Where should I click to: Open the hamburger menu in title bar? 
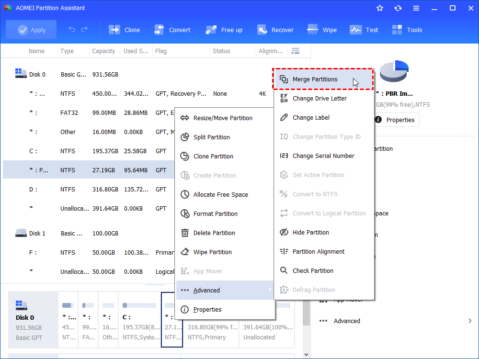pyautogui.click(x=416, y=8)
